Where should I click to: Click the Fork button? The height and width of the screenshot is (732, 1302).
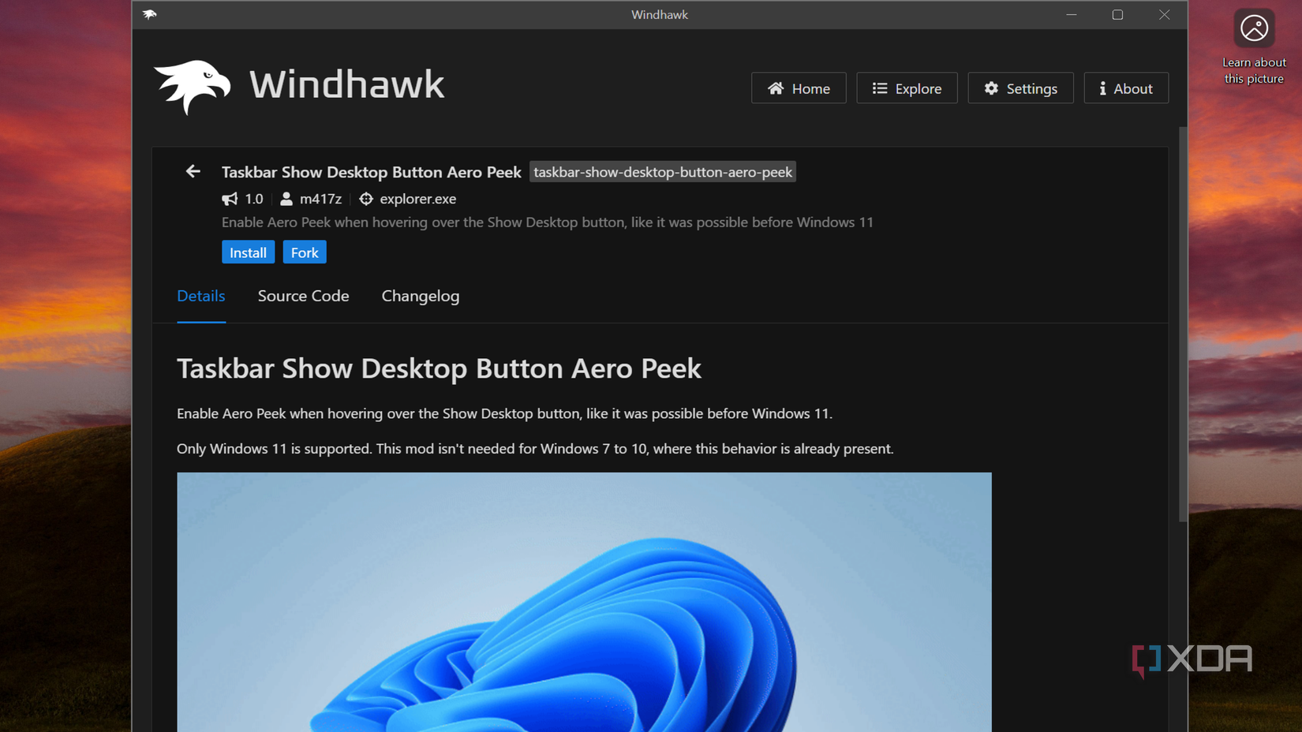pos(305,252)
